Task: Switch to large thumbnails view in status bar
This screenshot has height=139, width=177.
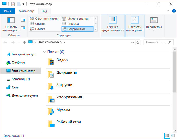Action: point(173,136)
